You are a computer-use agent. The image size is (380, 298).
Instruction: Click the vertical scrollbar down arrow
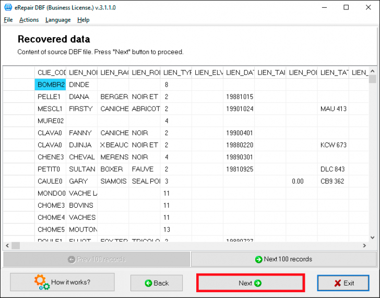(373, 237)
